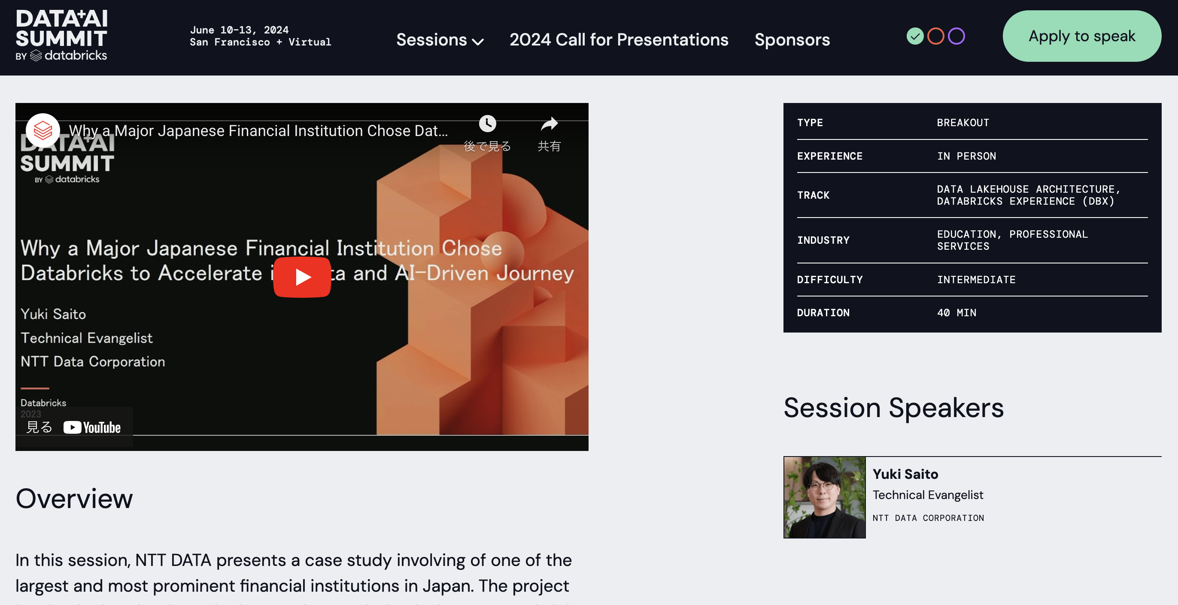Click Yuki Saito's speaker photo
The width and height of the screenshot is (1178, 605).
(x=825, y=497)
